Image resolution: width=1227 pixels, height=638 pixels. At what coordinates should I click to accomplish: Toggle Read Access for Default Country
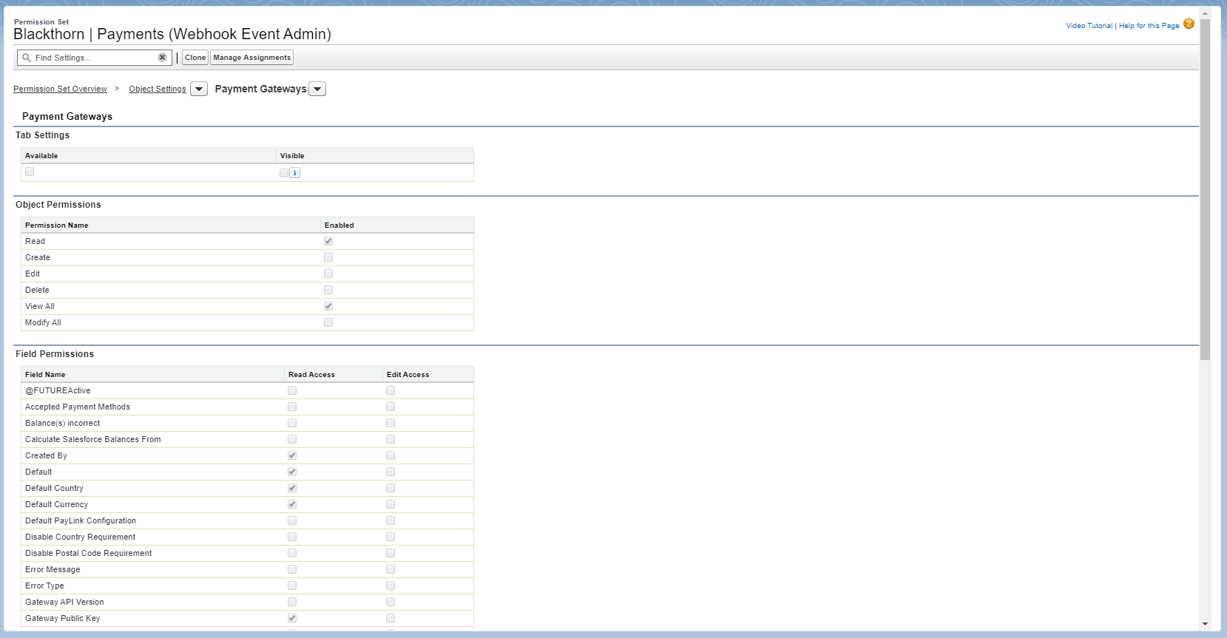point(292,488)
